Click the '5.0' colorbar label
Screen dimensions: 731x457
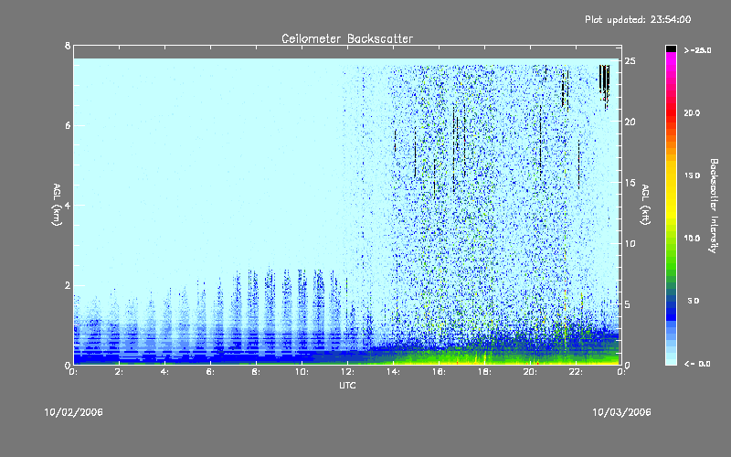694,301
